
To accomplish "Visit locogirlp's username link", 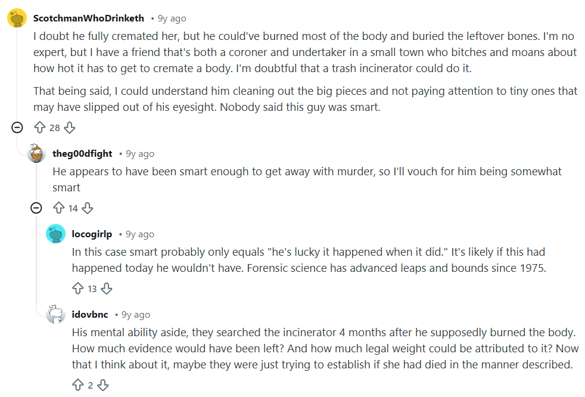I will pyautogui.click(x=92, y=234).
